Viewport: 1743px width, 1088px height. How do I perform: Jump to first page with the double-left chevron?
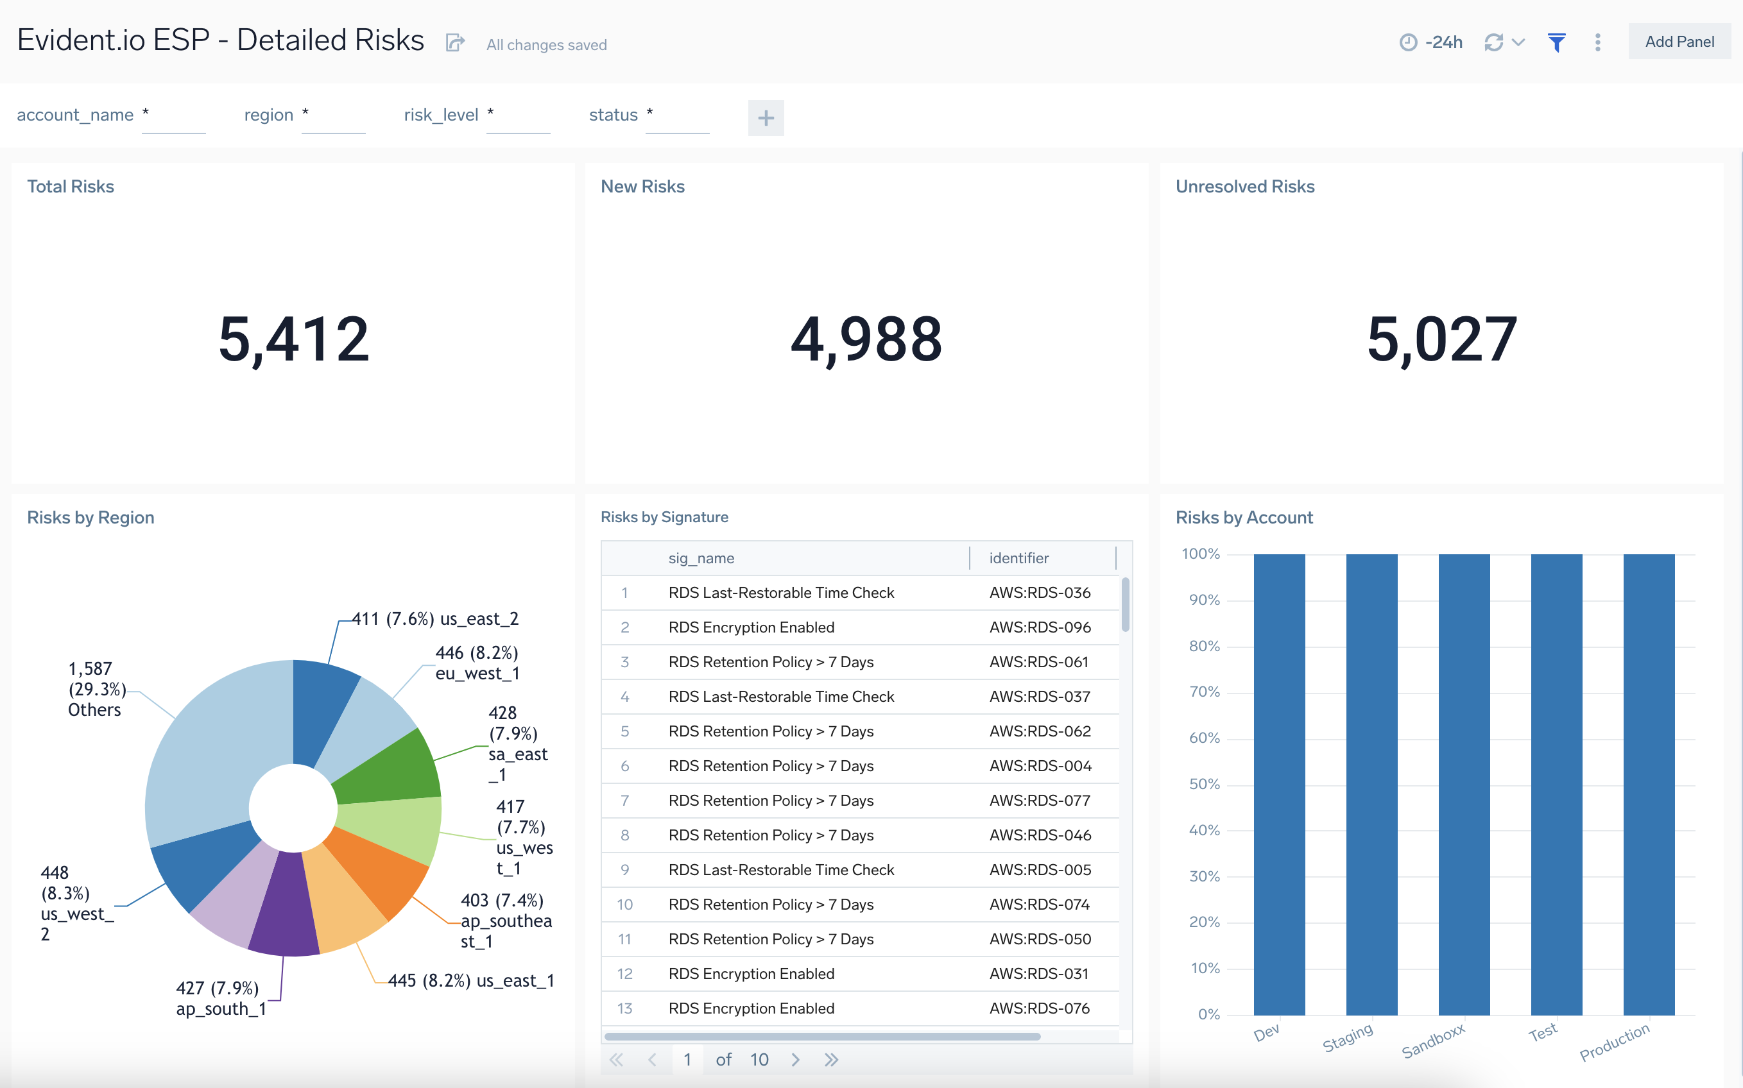tap(617, 1059)
